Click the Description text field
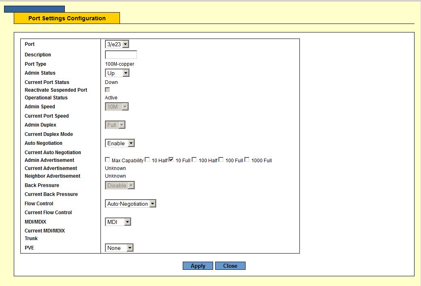The width and height of the screenshot is (421, 286). pyautogui.click(x=121, y=55)
